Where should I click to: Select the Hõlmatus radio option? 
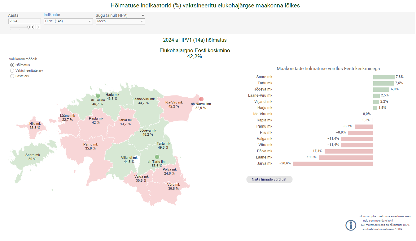coord(12,65)
